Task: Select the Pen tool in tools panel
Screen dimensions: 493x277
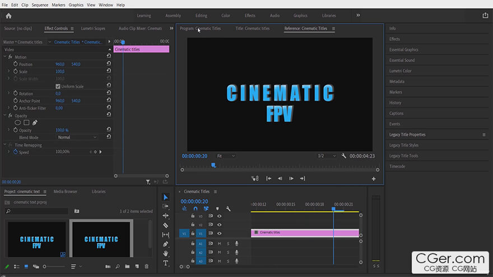Action: click(165, 244)
